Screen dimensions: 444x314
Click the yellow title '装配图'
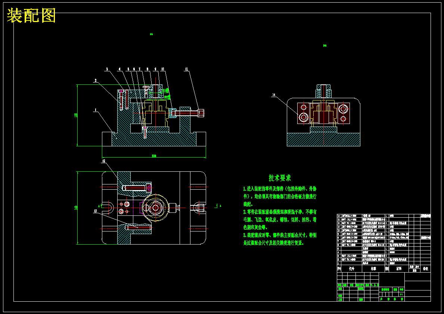click(31, 15)
